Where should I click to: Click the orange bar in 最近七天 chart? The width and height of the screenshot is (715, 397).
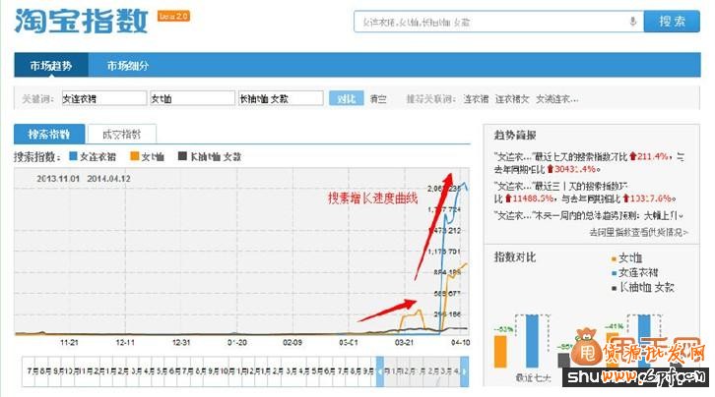pyautogui.click(x=500, y=351)
